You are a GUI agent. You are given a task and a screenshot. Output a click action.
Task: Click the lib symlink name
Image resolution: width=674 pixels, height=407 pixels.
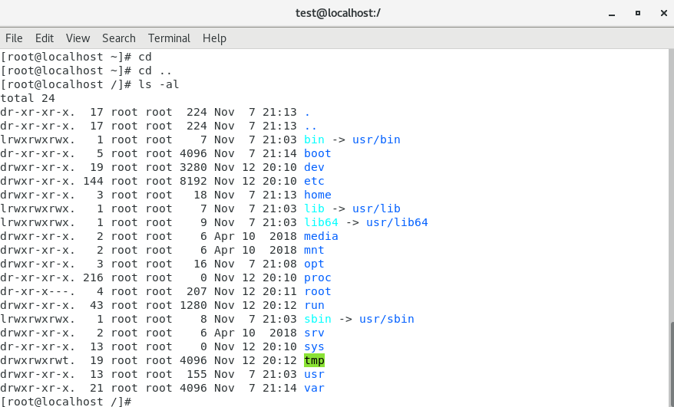[x=314, y=208]
